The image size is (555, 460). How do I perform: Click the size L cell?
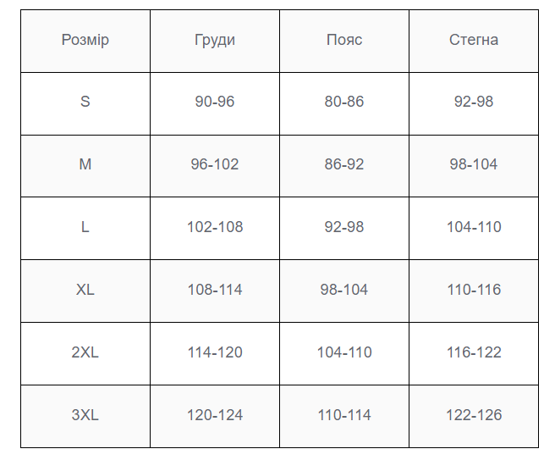[x=85, y=229]
